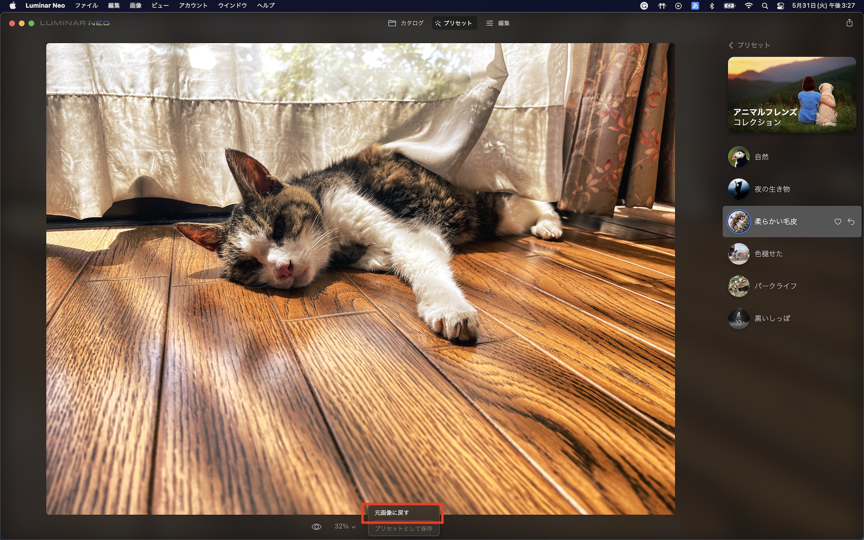Click the revert arrow on 柔らかい毛皮 preset
Image resolution: width=864 pixels, height=540 pixels.
pyautogui.click(x=851, y=222)
